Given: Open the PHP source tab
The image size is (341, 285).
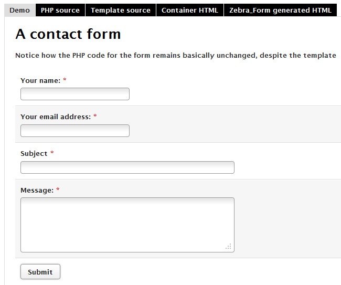Looking at the screenshot, I should (60, 10).
